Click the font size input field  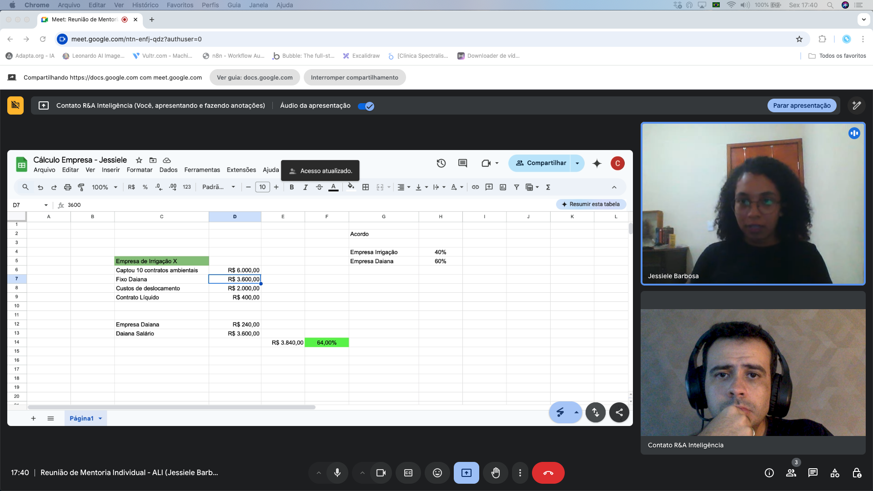coord(262,187)
